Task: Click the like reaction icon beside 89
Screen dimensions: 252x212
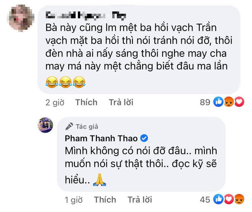Action: [x=218, y=102]
